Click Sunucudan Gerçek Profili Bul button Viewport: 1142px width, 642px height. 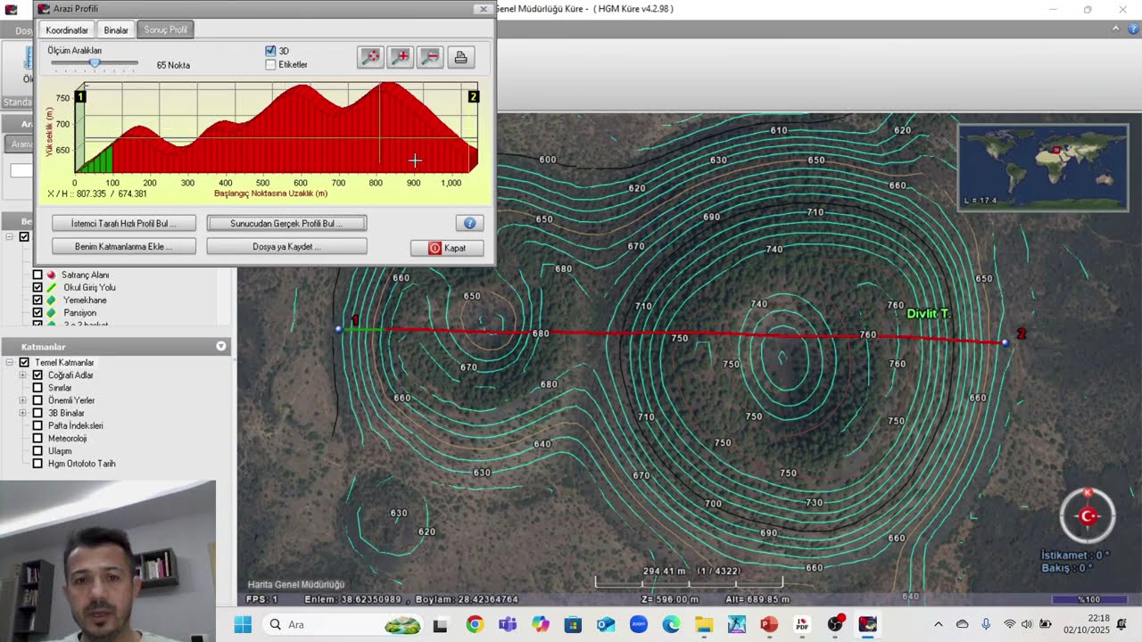point(286,223)
